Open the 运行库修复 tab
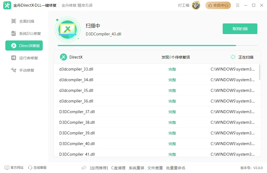 tap(24, 58)
